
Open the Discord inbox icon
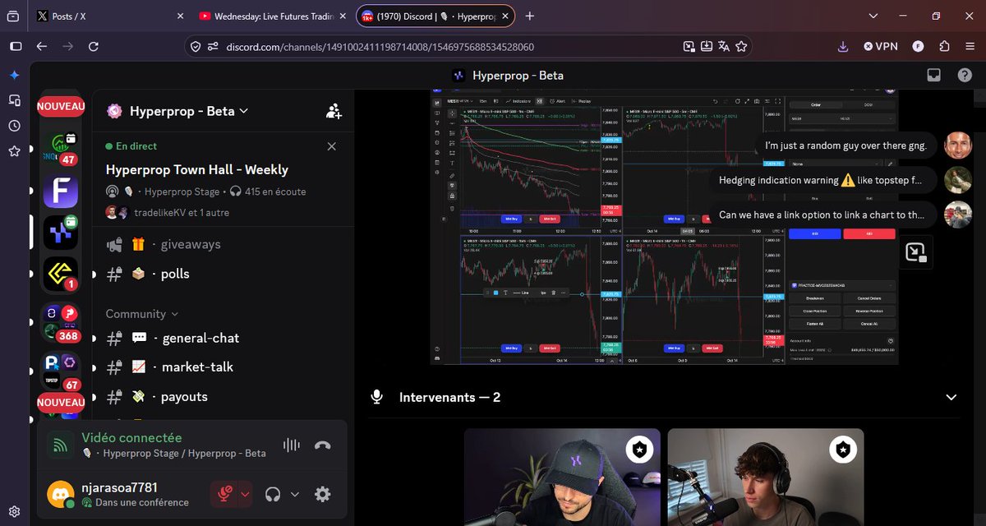(x=933, y=75)
